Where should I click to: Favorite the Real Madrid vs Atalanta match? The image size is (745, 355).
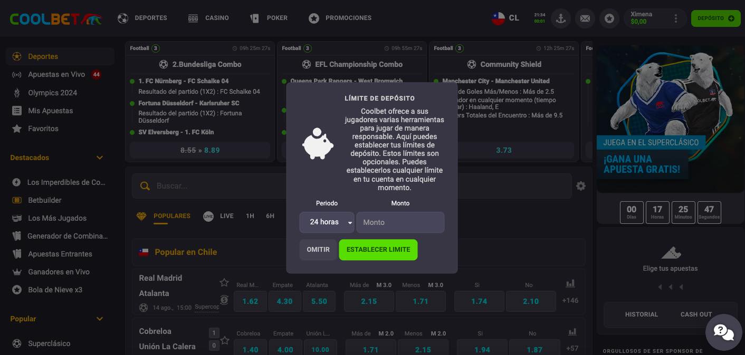pyautogui.click(x=224, y=283)
